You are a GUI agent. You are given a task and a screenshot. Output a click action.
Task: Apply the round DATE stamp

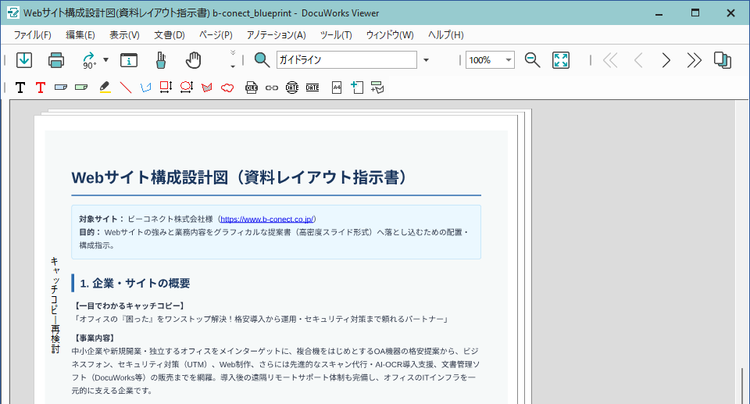click(292, 88)
